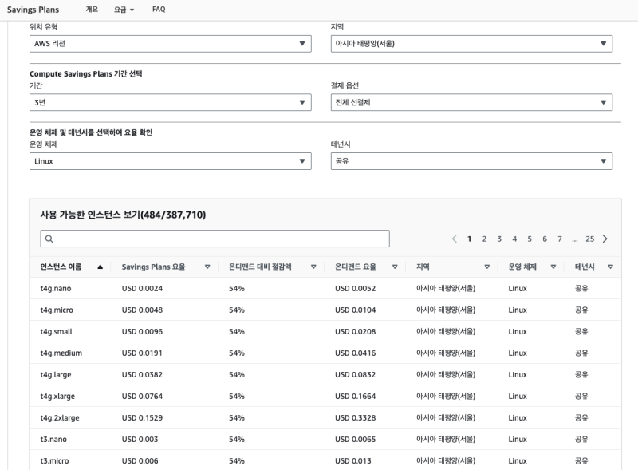Click the next page arrow in pagination
638x470 pixels.
pyautogui.click(x=605, y=239)
